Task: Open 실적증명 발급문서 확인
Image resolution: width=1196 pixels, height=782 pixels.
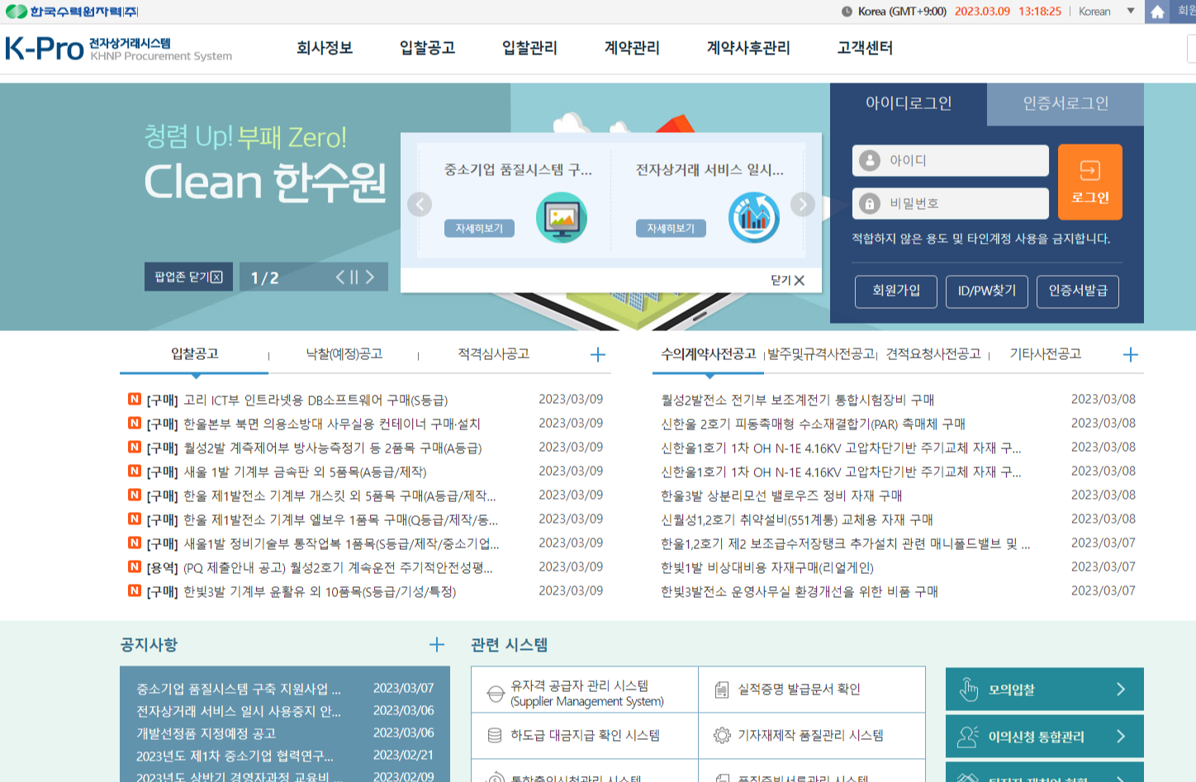Action: pyautogui.click(x=812, y=690)
